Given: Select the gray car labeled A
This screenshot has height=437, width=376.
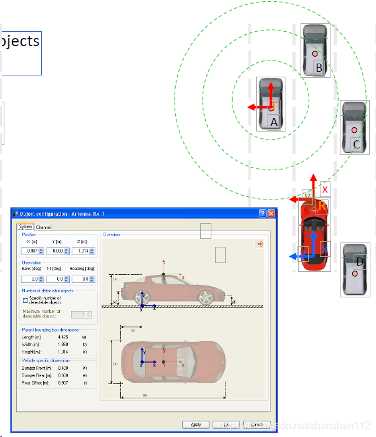Looking at the screenshot, I should 271,104.
